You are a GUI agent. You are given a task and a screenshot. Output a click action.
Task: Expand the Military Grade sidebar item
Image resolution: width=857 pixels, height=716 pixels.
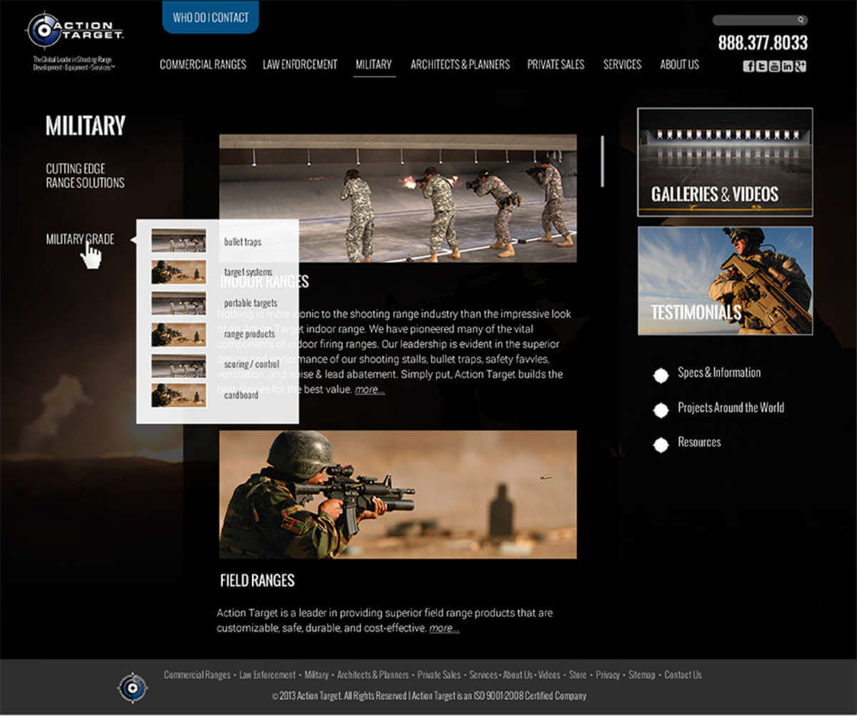pyautogui.click(x=80, y=239)
